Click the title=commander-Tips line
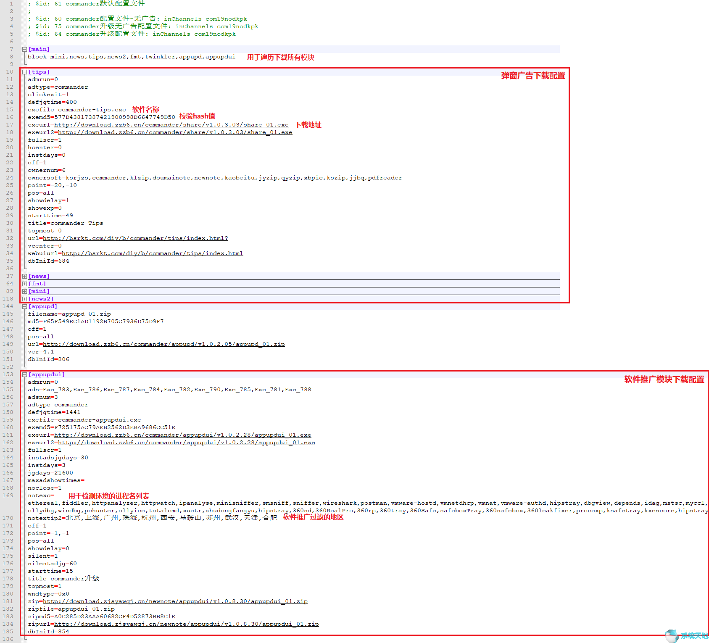This screenshot has height=643, width=709. 66,223
